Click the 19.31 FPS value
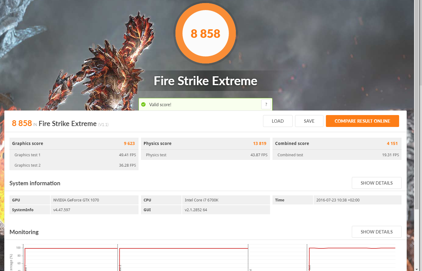The width and height of the screenshot is (422, 271). coord(391,155)
